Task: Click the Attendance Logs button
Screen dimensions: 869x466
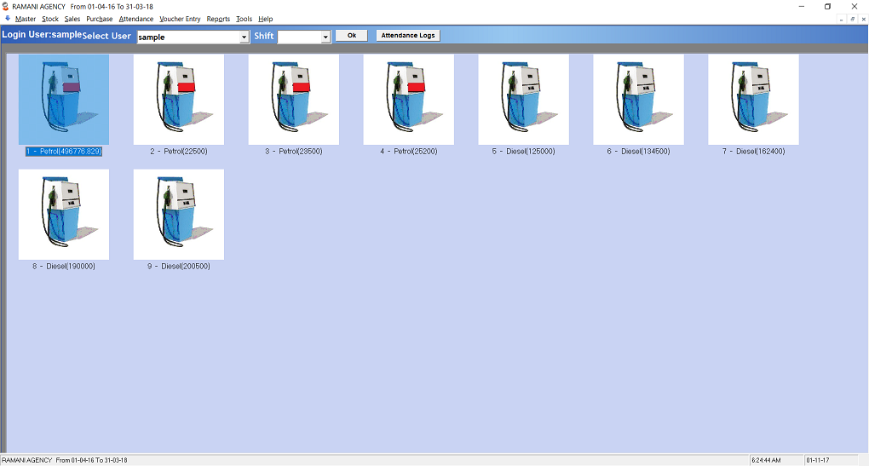Action: pos(408,36)
